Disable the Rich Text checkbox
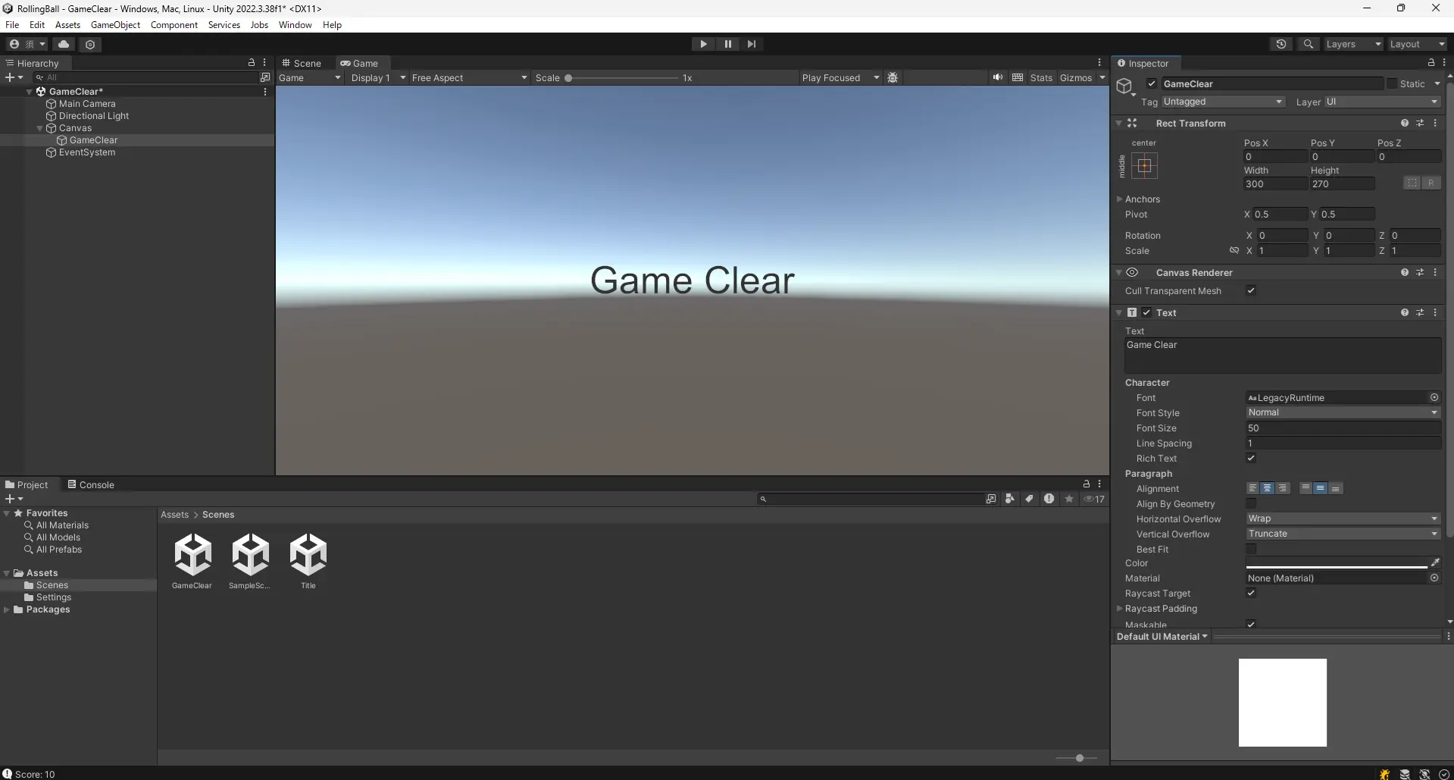This screenshot has height=780, width=1454. (x=1251, y=458)
